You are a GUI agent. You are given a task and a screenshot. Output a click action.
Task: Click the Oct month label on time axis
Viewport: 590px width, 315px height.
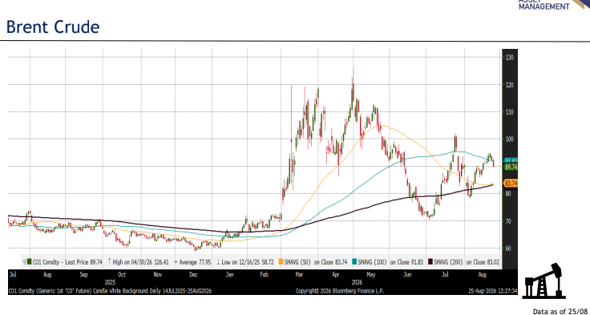tap(122, 275)
